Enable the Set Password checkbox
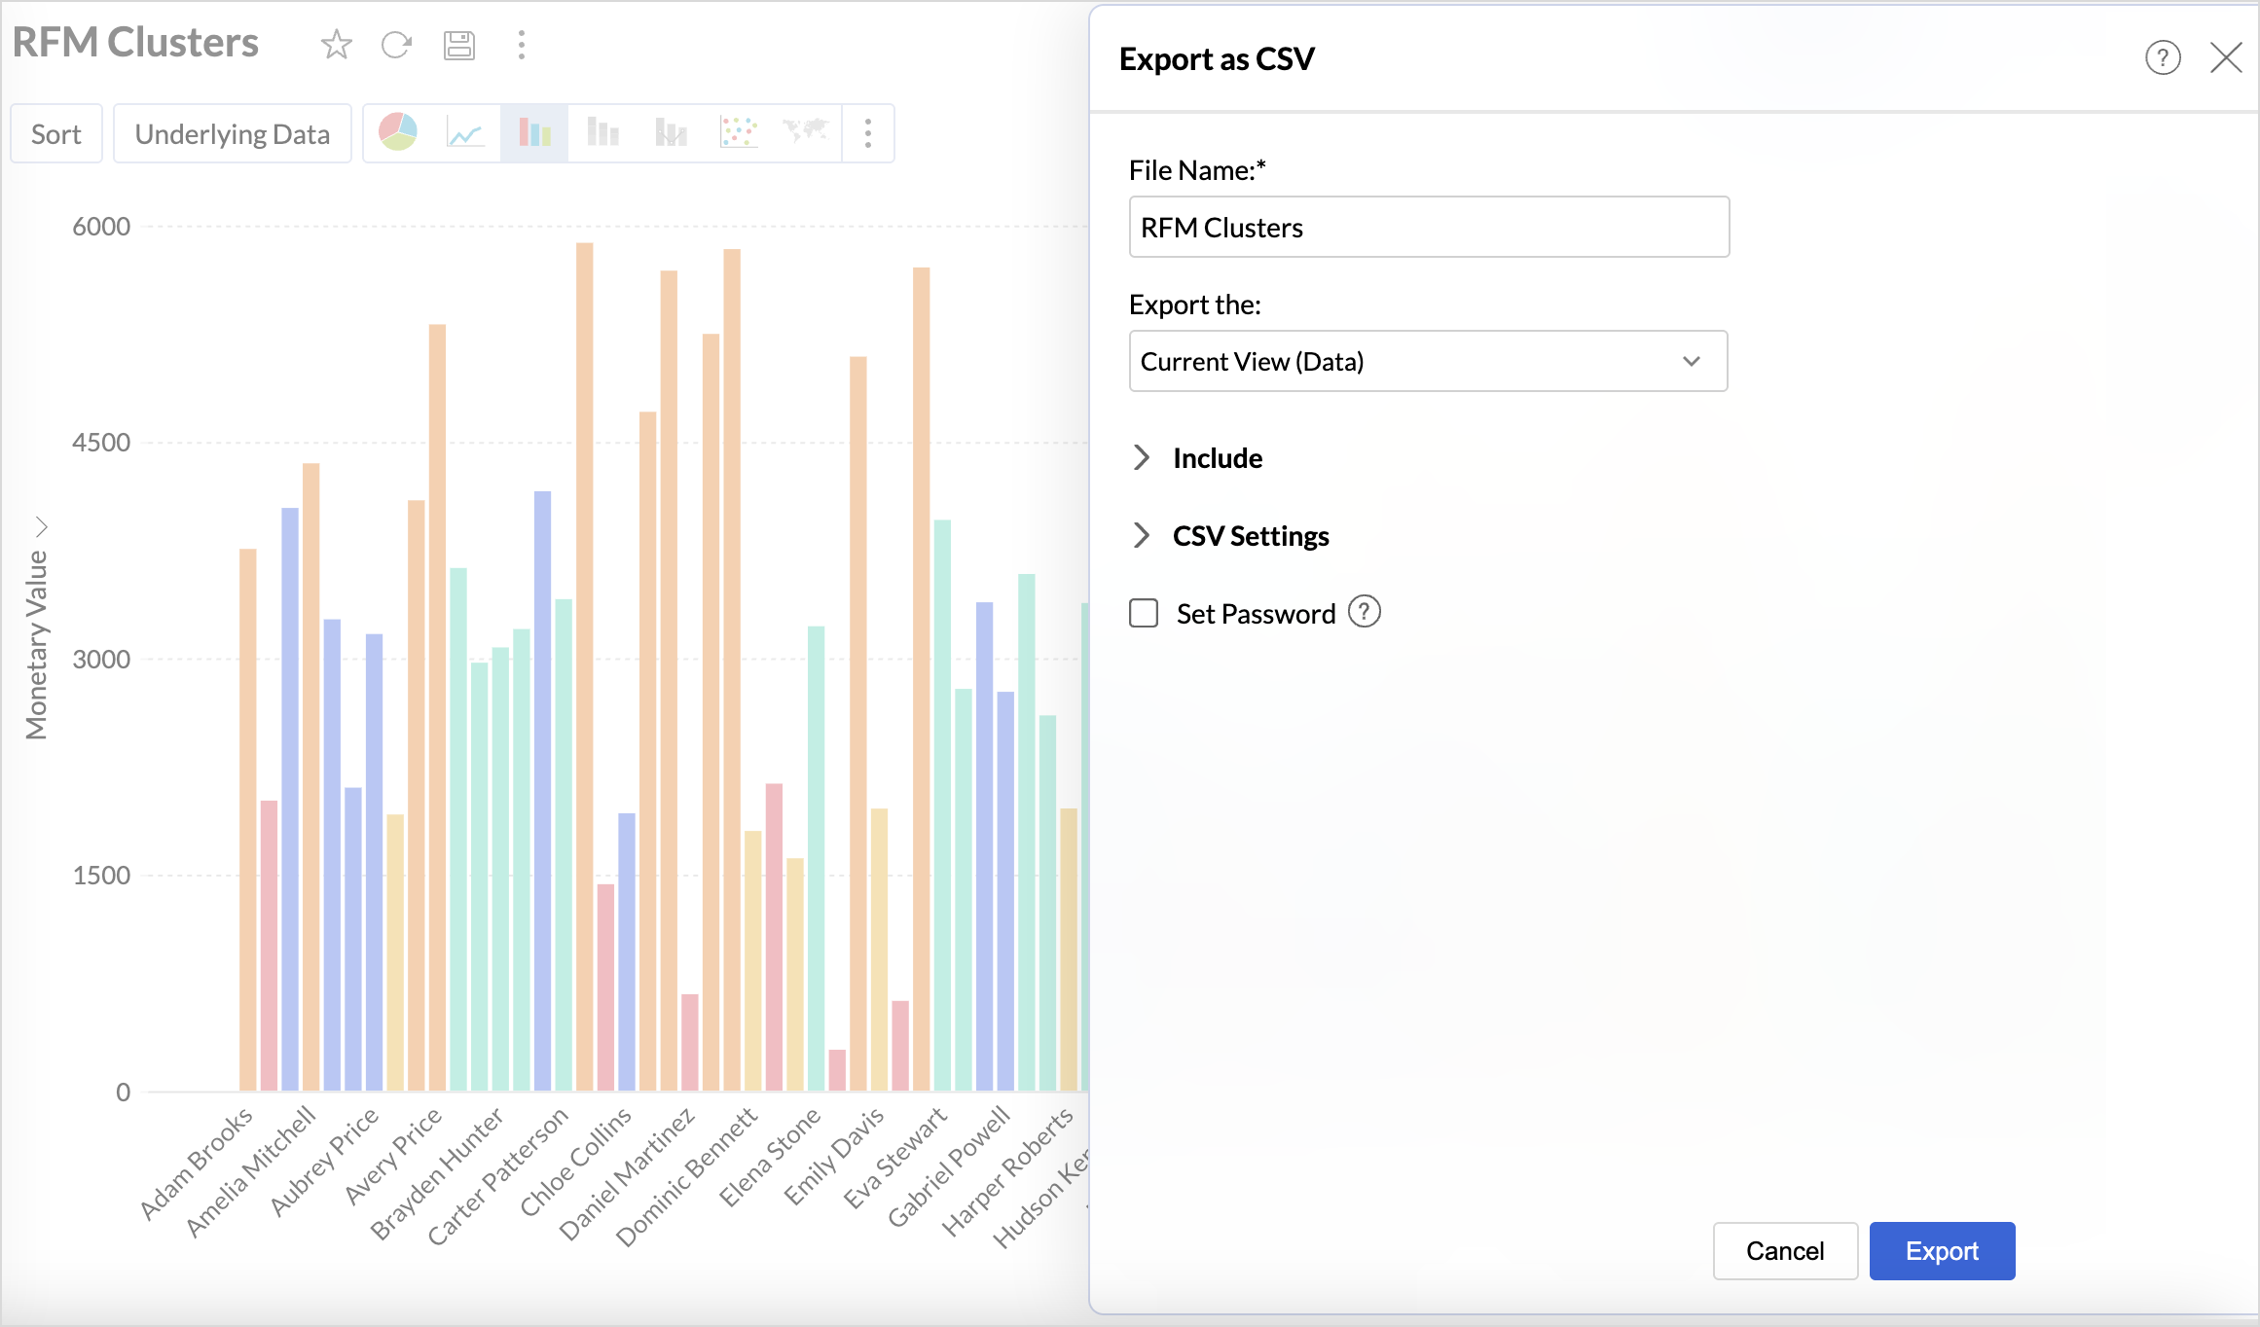 pos(1144,613)
